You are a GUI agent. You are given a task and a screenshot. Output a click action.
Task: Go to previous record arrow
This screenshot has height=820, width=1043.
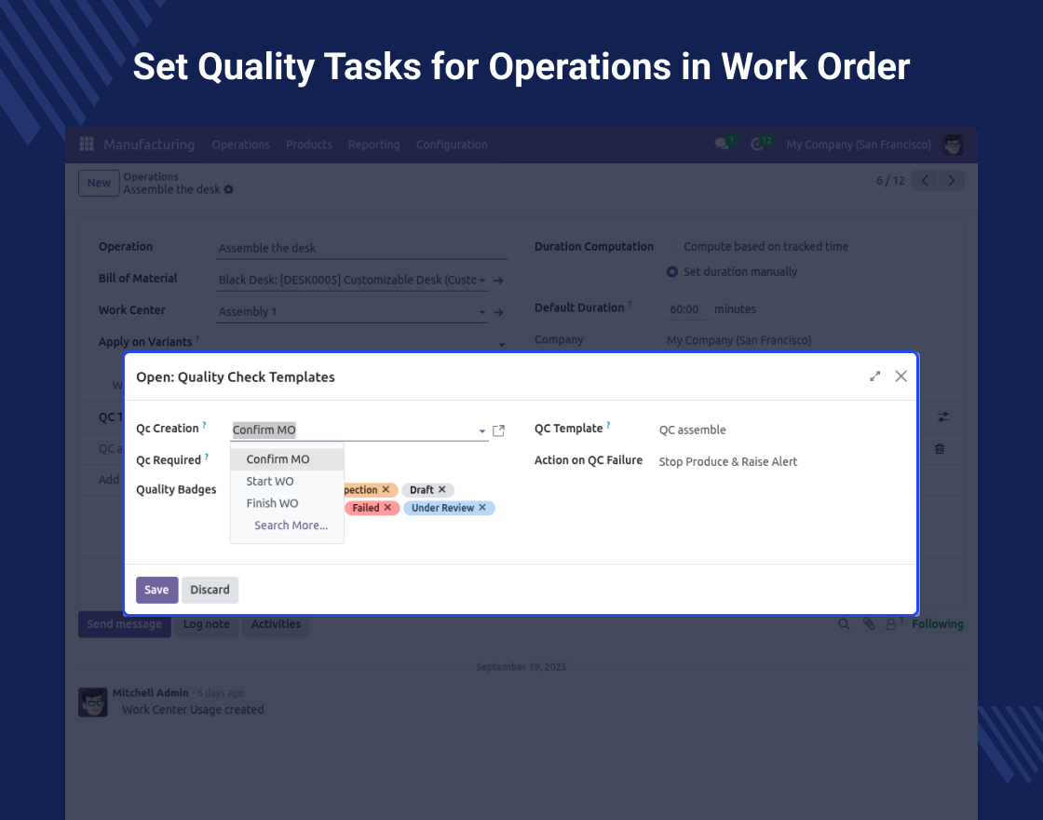(x=925, y=181)
